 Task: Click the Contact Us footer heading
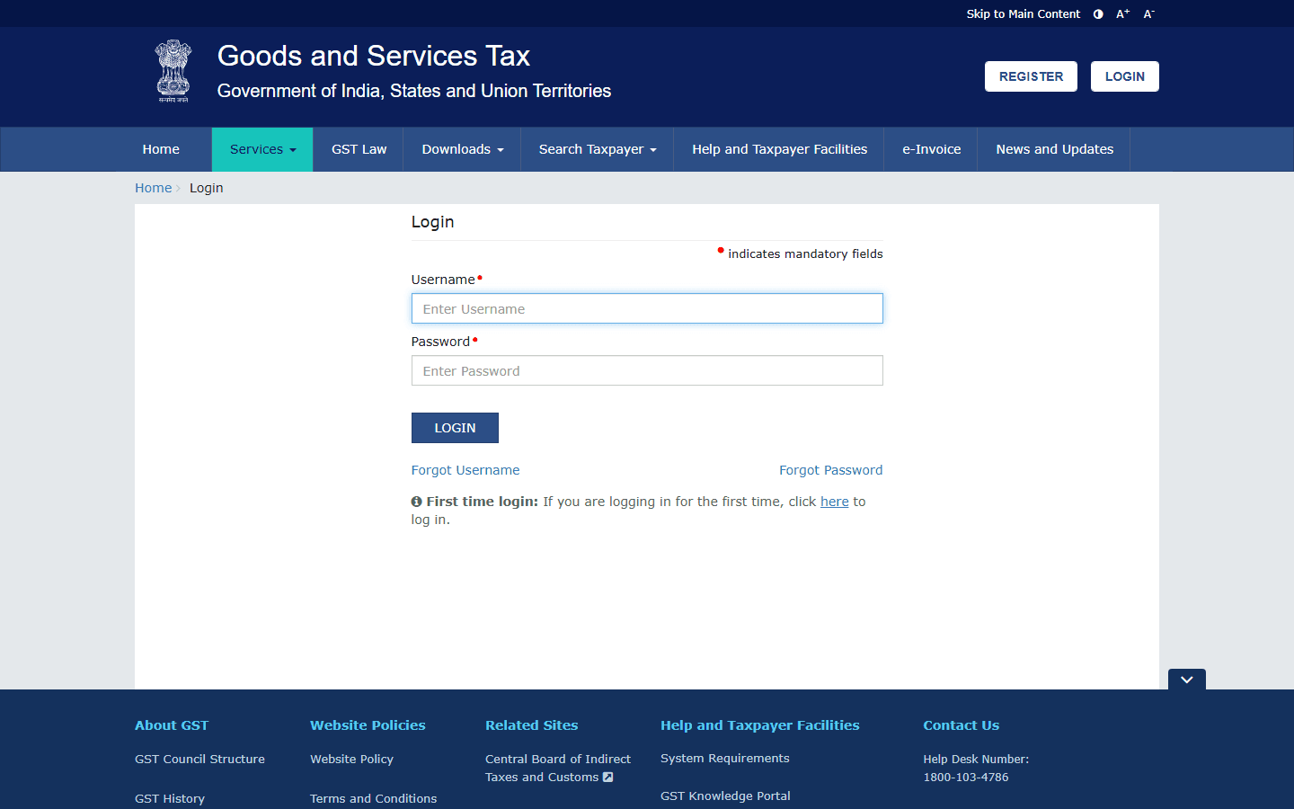(962, 725)
